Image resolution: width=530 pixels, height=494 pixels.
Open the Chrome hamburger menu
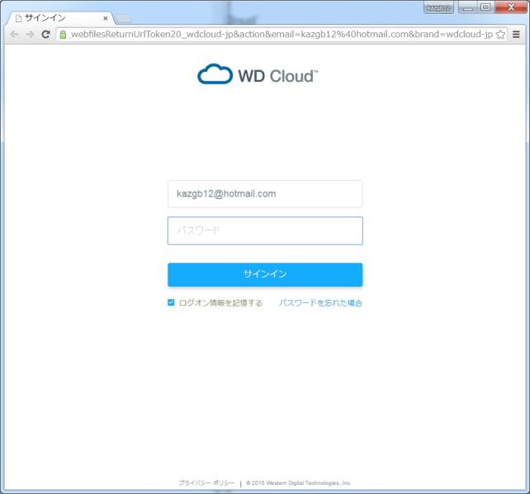pos(516,34)
